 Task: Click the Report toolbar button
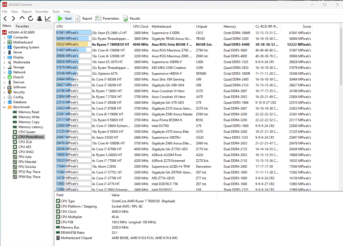(84, 19)
